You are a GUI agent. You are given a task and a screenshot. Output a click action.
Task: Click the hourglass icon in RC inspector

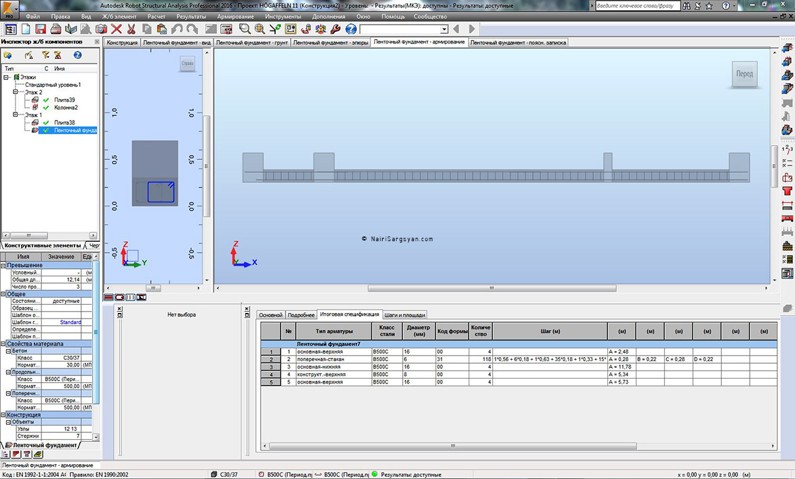[x=58, y=55]
